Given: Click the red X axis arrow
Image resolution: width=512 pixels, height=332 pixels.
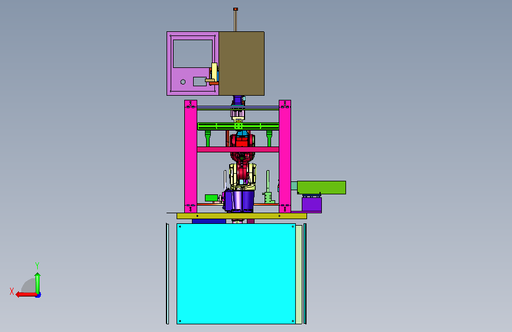Looking at the screenshot, I should click(26, 295).
